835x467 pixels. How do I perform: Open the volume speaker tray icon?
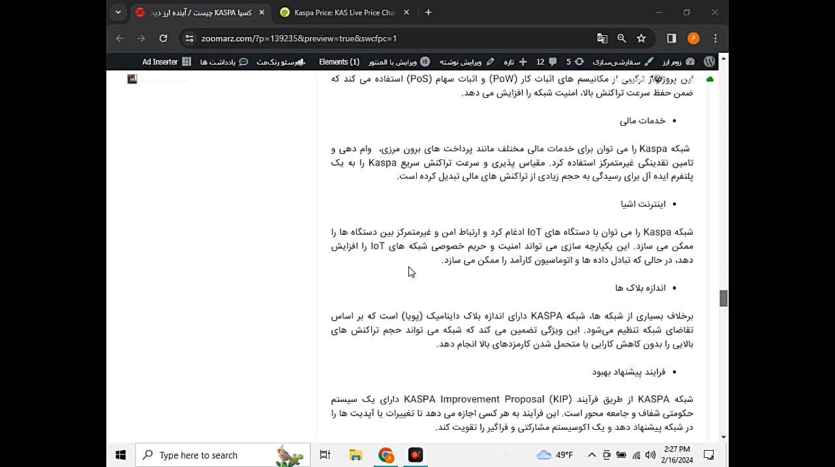coord(650,455)
